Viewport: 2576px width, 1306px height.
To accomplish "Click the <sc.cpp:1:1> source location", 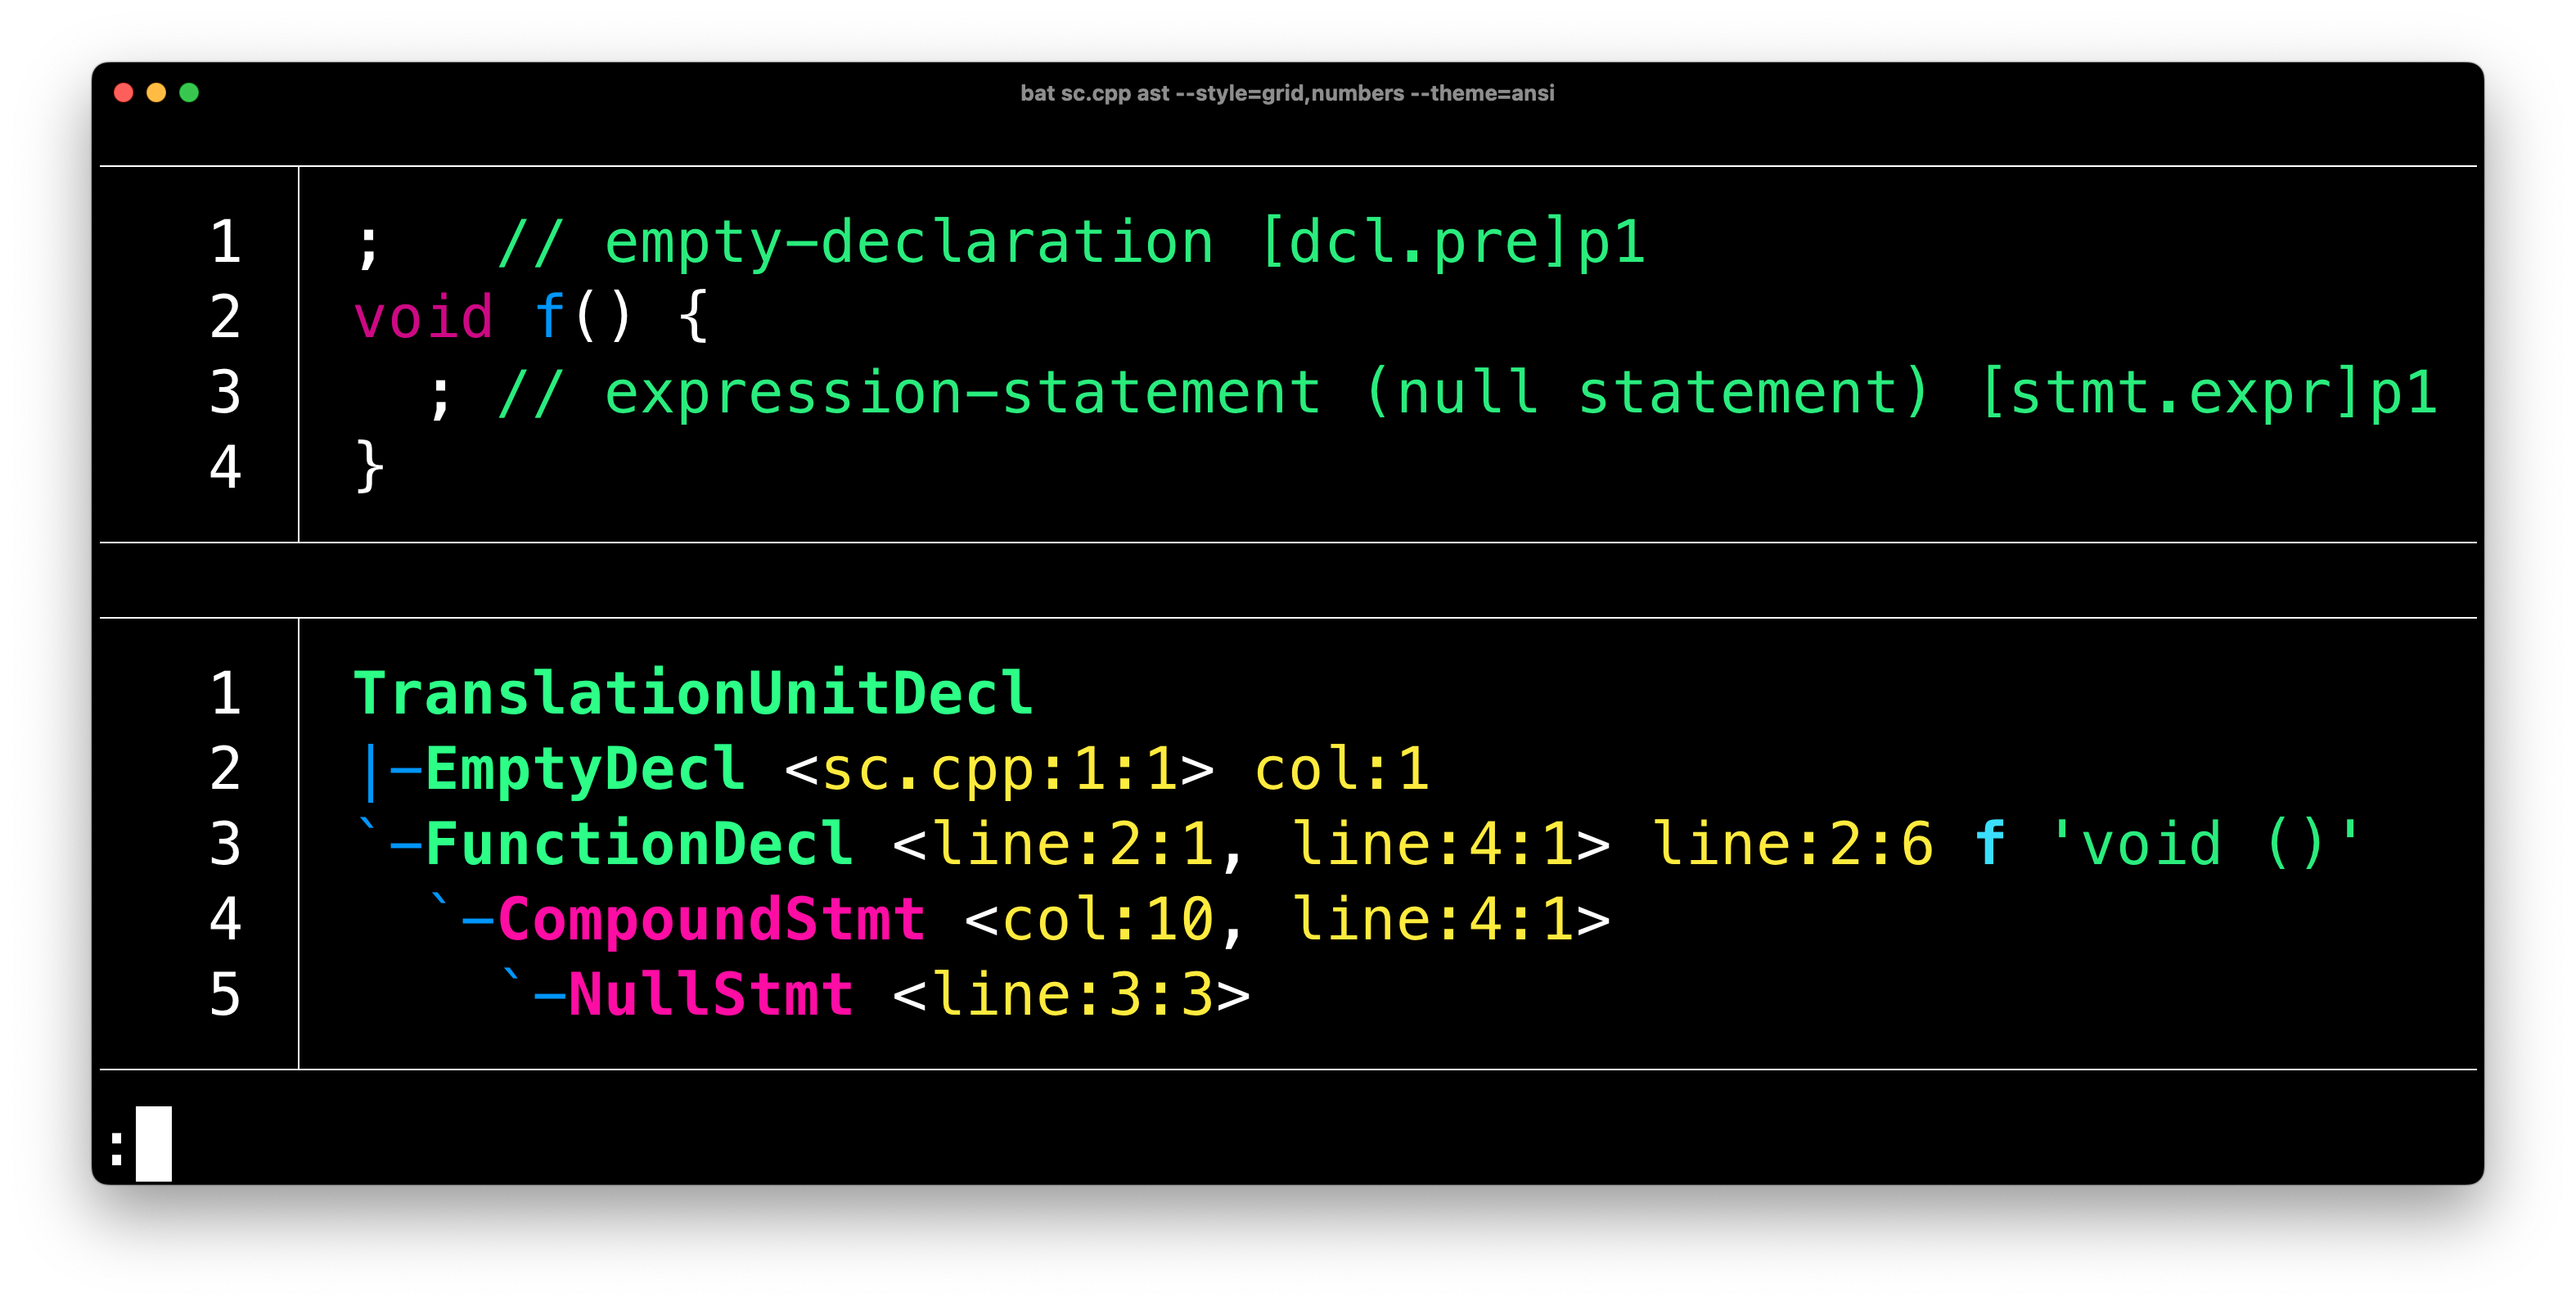I will tap(999, 769).
